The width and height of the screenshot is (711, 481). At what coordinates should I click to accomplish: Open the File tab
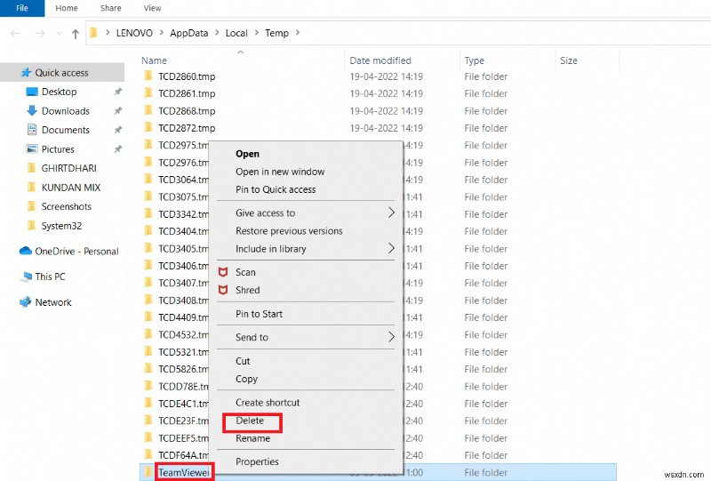click(22, 8)
